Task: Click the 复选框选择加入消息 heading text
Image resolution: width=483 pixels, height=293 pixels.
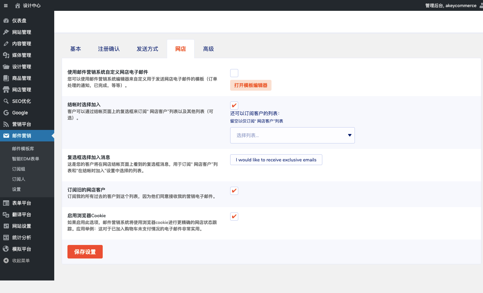Action: tap(89, 157)
